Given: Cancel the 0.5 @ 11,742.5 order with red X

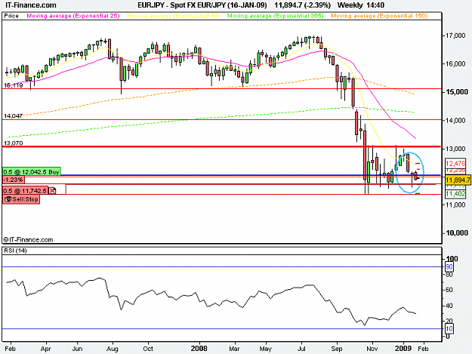Looking at the screenshot, I should coord(52,191).
